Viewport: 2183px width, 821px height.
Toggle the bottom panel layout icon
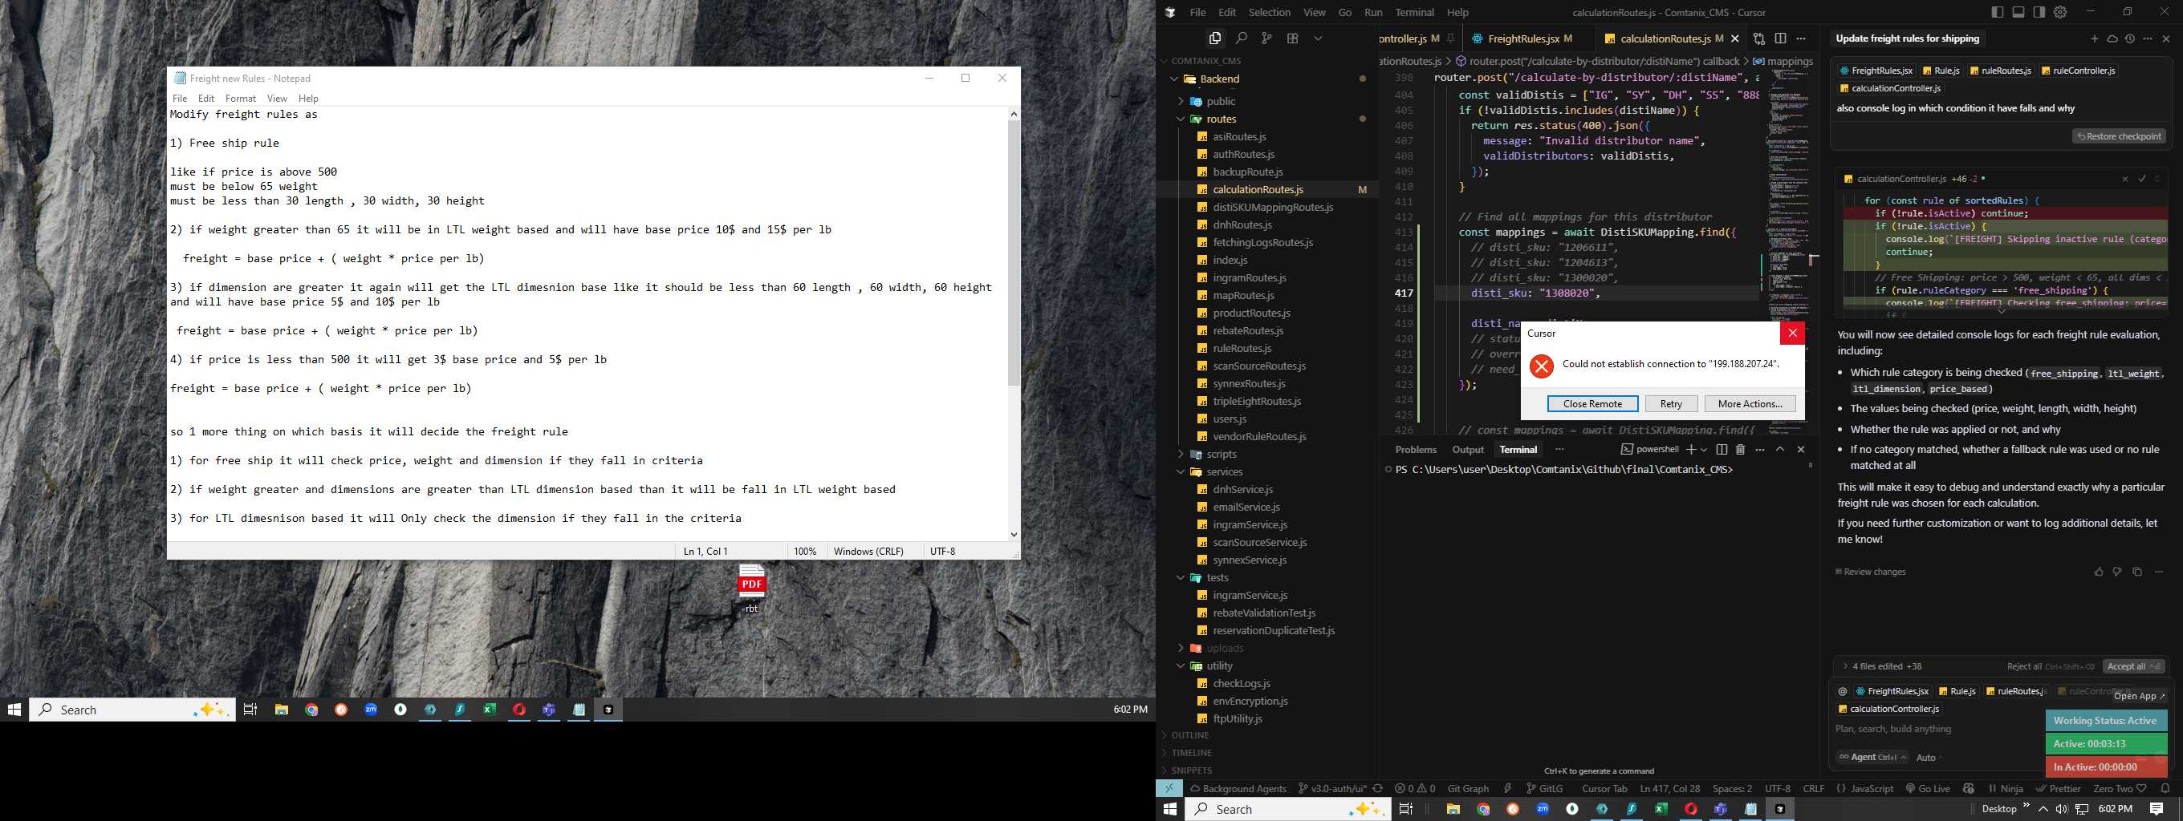tap(2018, 12)
